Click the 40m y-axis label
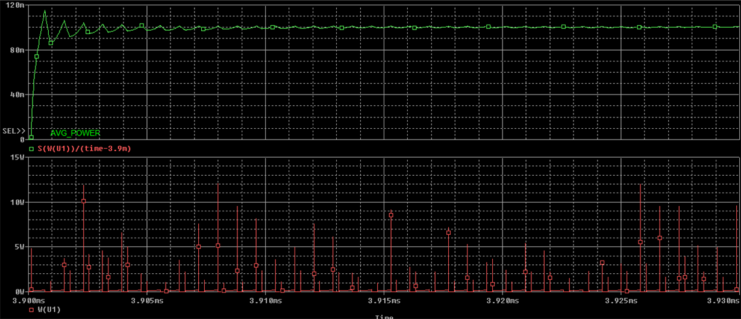741x319 pixels. (17, 94)
